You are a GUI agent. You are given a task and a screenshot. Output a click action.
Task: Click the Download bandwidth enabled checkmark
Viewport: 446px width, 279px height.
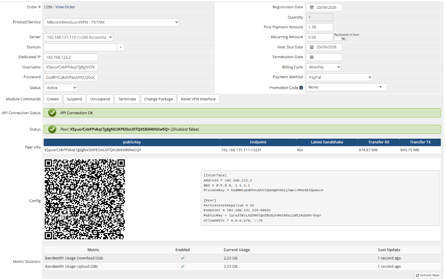tap(182, 258)
